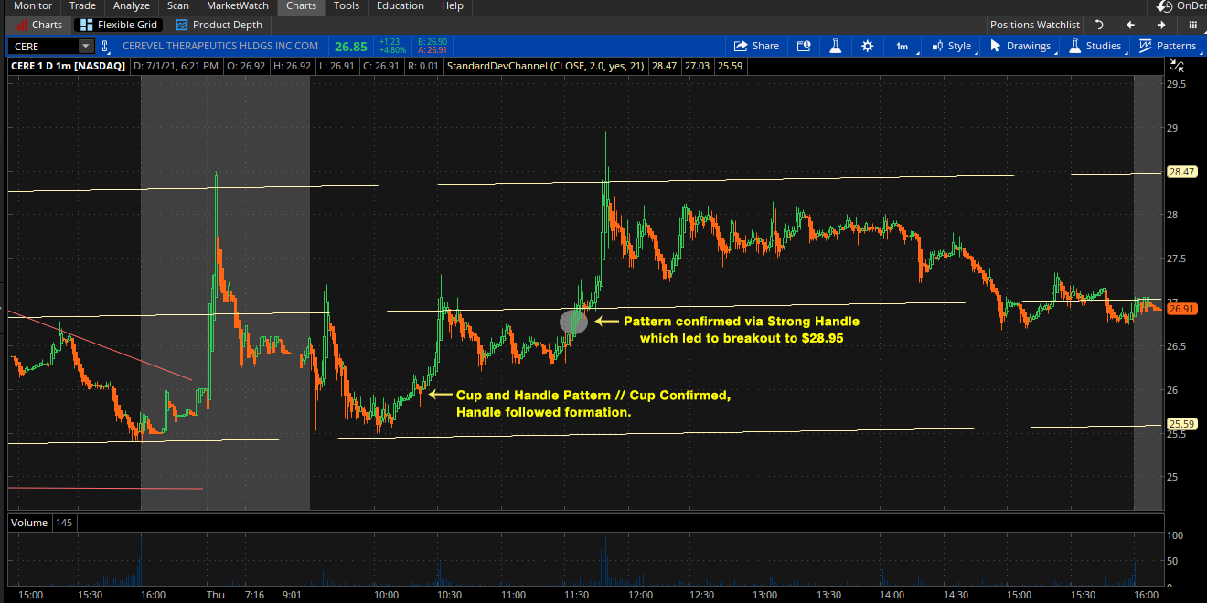The image size is (1207, 603).
Task: Expand the CERE symbol dropdown arrow
Action: pos(86,46)
